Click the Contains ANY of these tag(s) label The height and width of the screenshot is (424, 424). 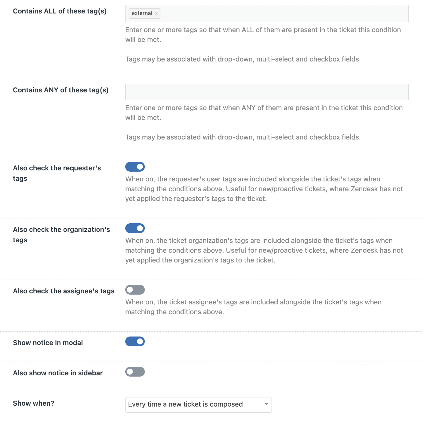coord(61,90)
